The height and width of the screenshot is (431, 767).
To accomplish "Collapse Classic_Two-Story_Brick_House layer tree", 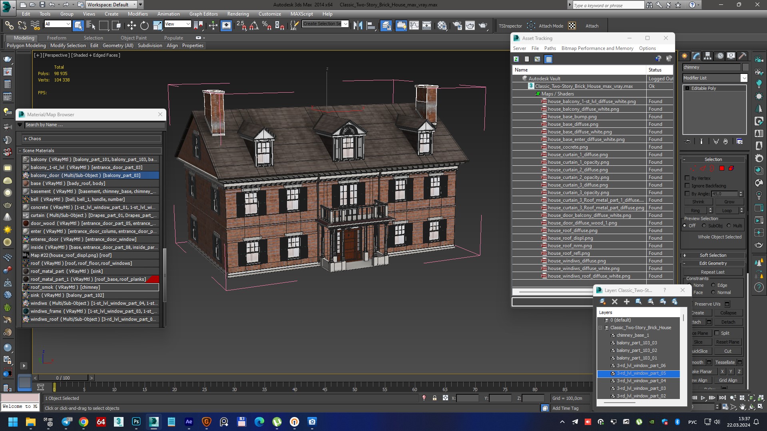I will tap(600, 328).
